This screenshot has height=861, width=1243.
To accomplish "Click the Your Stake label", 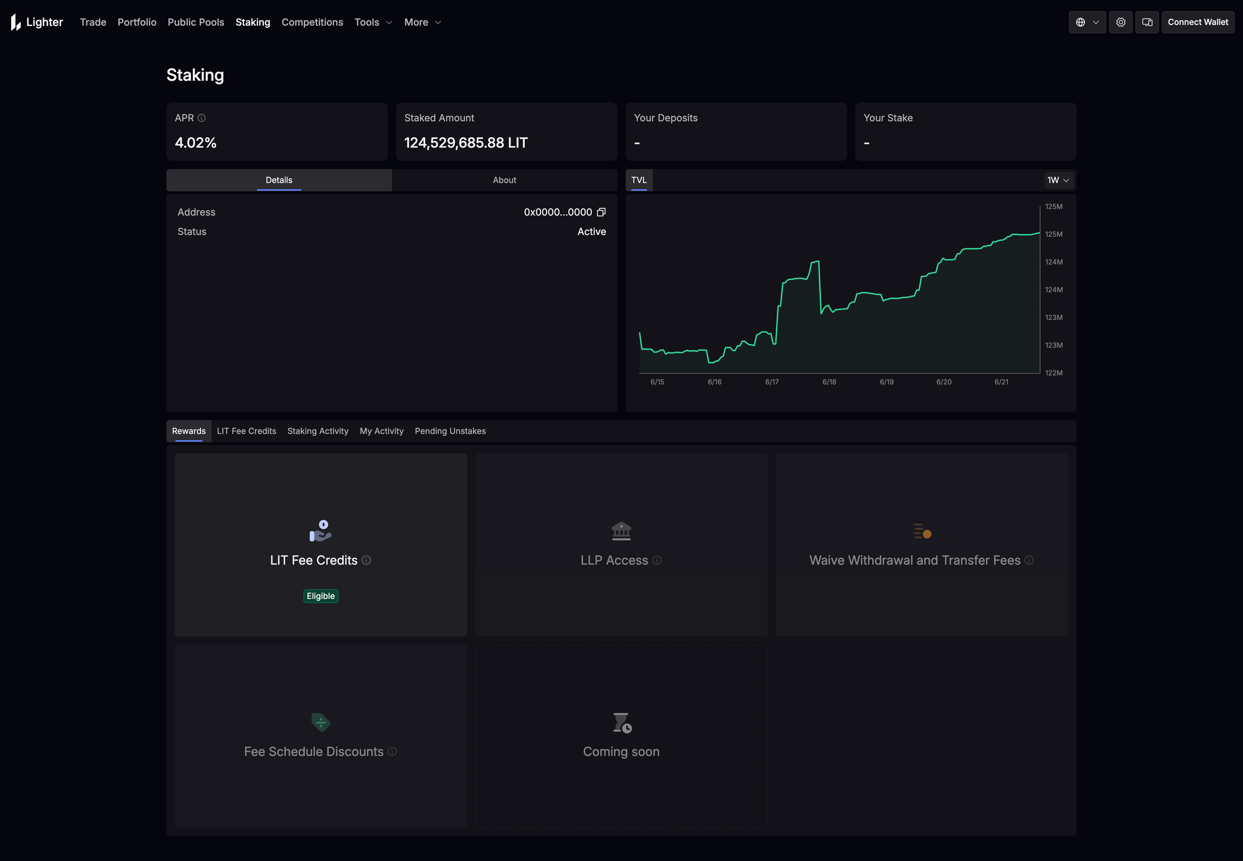I will point(888,118).
